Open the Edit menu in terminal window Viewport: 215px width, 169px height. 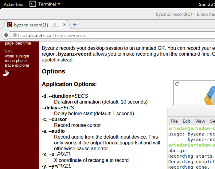(186, 121)
